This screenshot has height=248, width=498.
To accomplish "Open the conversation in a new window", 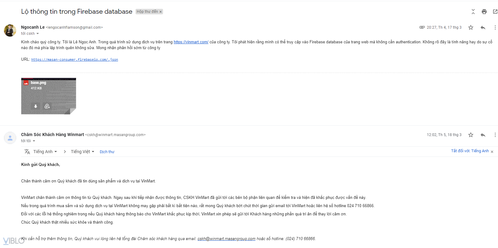I will pos(495,12).
